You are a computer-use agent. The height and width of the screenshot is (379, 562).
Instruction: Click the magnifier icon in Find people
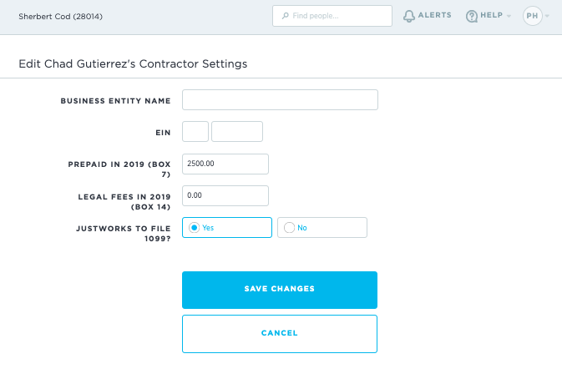[x=285, y=16]
